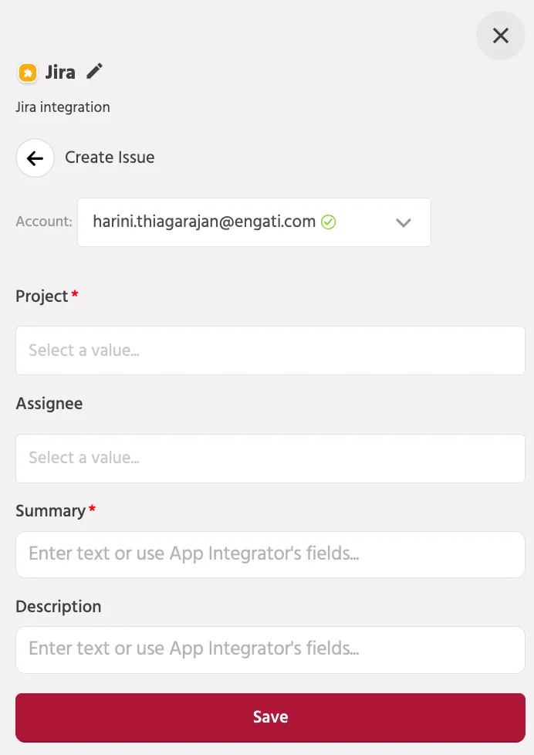Click the green verified checkmark beside the email
This screenshot has height=755, width=534.
[x=329, y=222]
